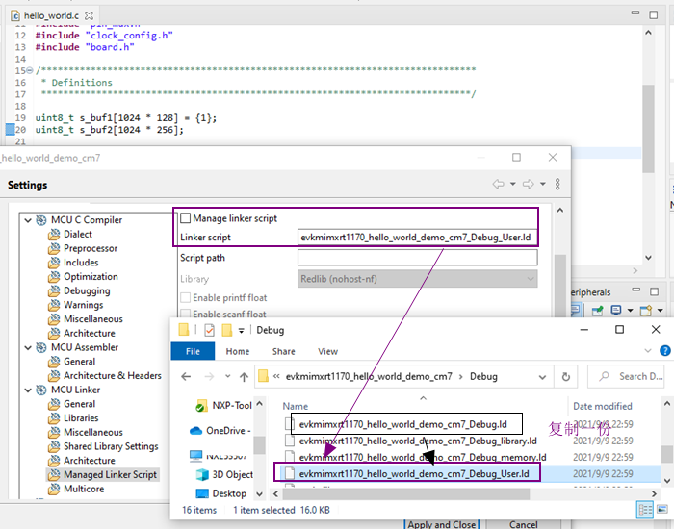Switch Explorer to large icons view

[662, 510]
